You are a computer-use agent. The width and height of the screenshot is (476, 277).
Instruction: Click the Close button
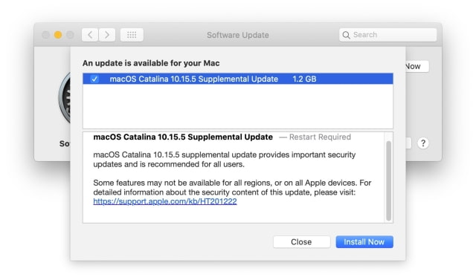coord(301,242)
